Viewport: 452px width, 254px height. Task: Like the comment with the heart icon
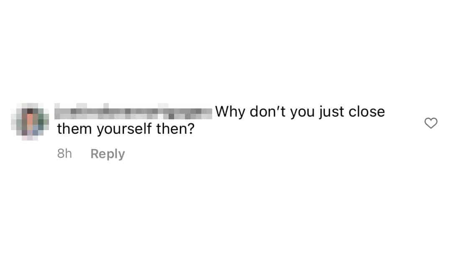tap(431, 123)
